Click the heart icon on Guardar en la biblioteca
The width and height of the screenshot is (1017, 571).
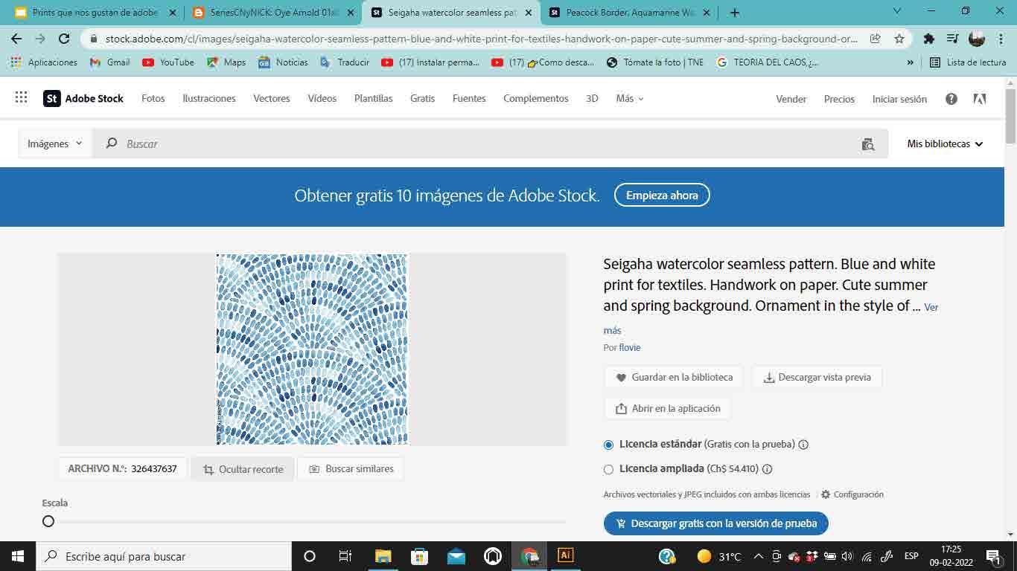(621, 378)
